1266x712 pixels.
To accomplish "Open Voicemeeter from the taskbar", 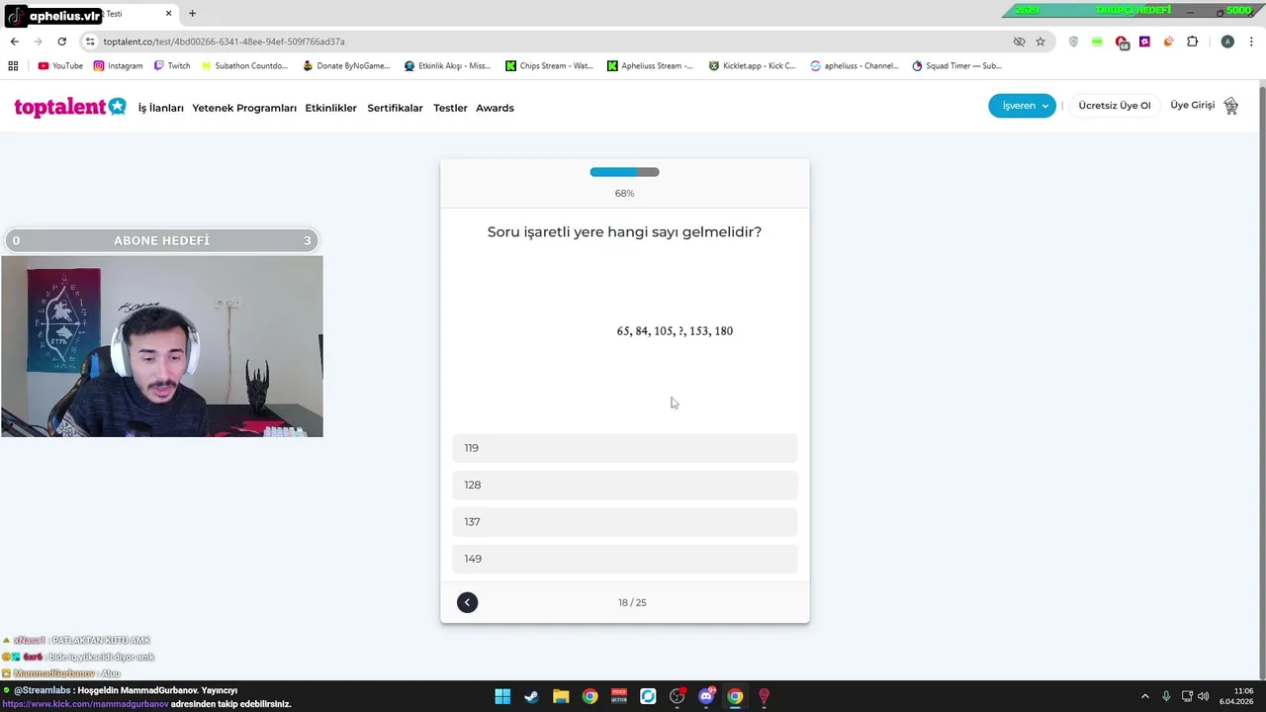I will 619,696.
